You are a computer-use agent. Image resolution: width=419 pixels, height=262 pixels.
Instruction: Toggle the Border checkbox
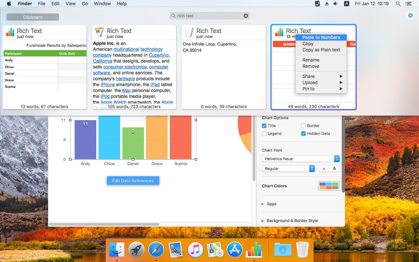(303, 126)
